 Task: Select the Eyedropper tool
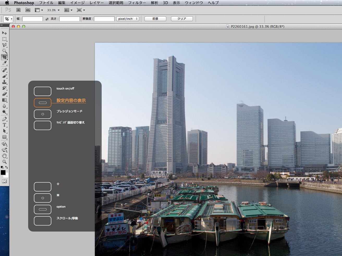click(x=4, y=63)
